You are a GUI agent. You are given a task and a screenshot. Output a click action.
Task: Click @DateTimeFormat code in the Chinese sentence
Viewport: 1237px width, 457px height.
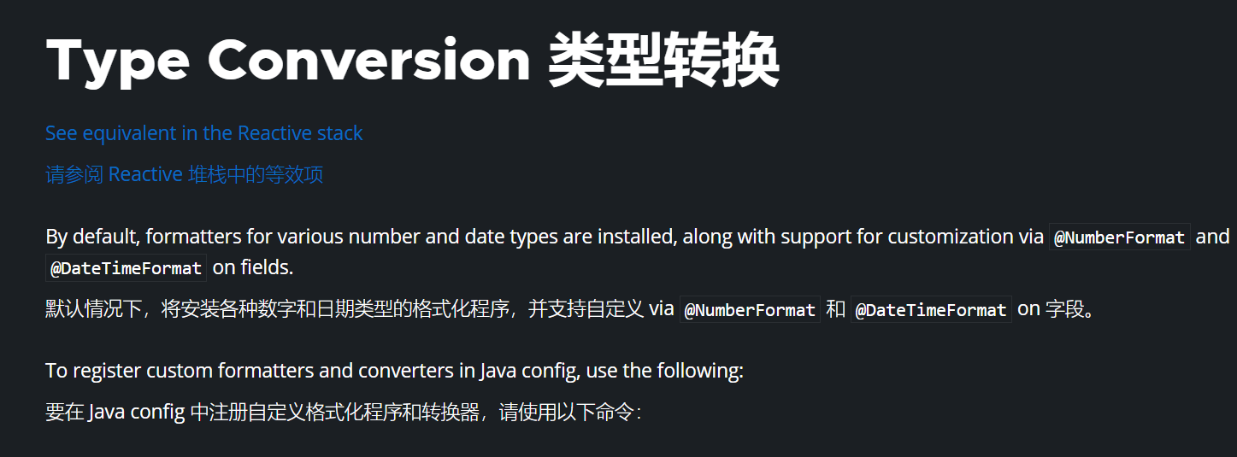[931, 310]
